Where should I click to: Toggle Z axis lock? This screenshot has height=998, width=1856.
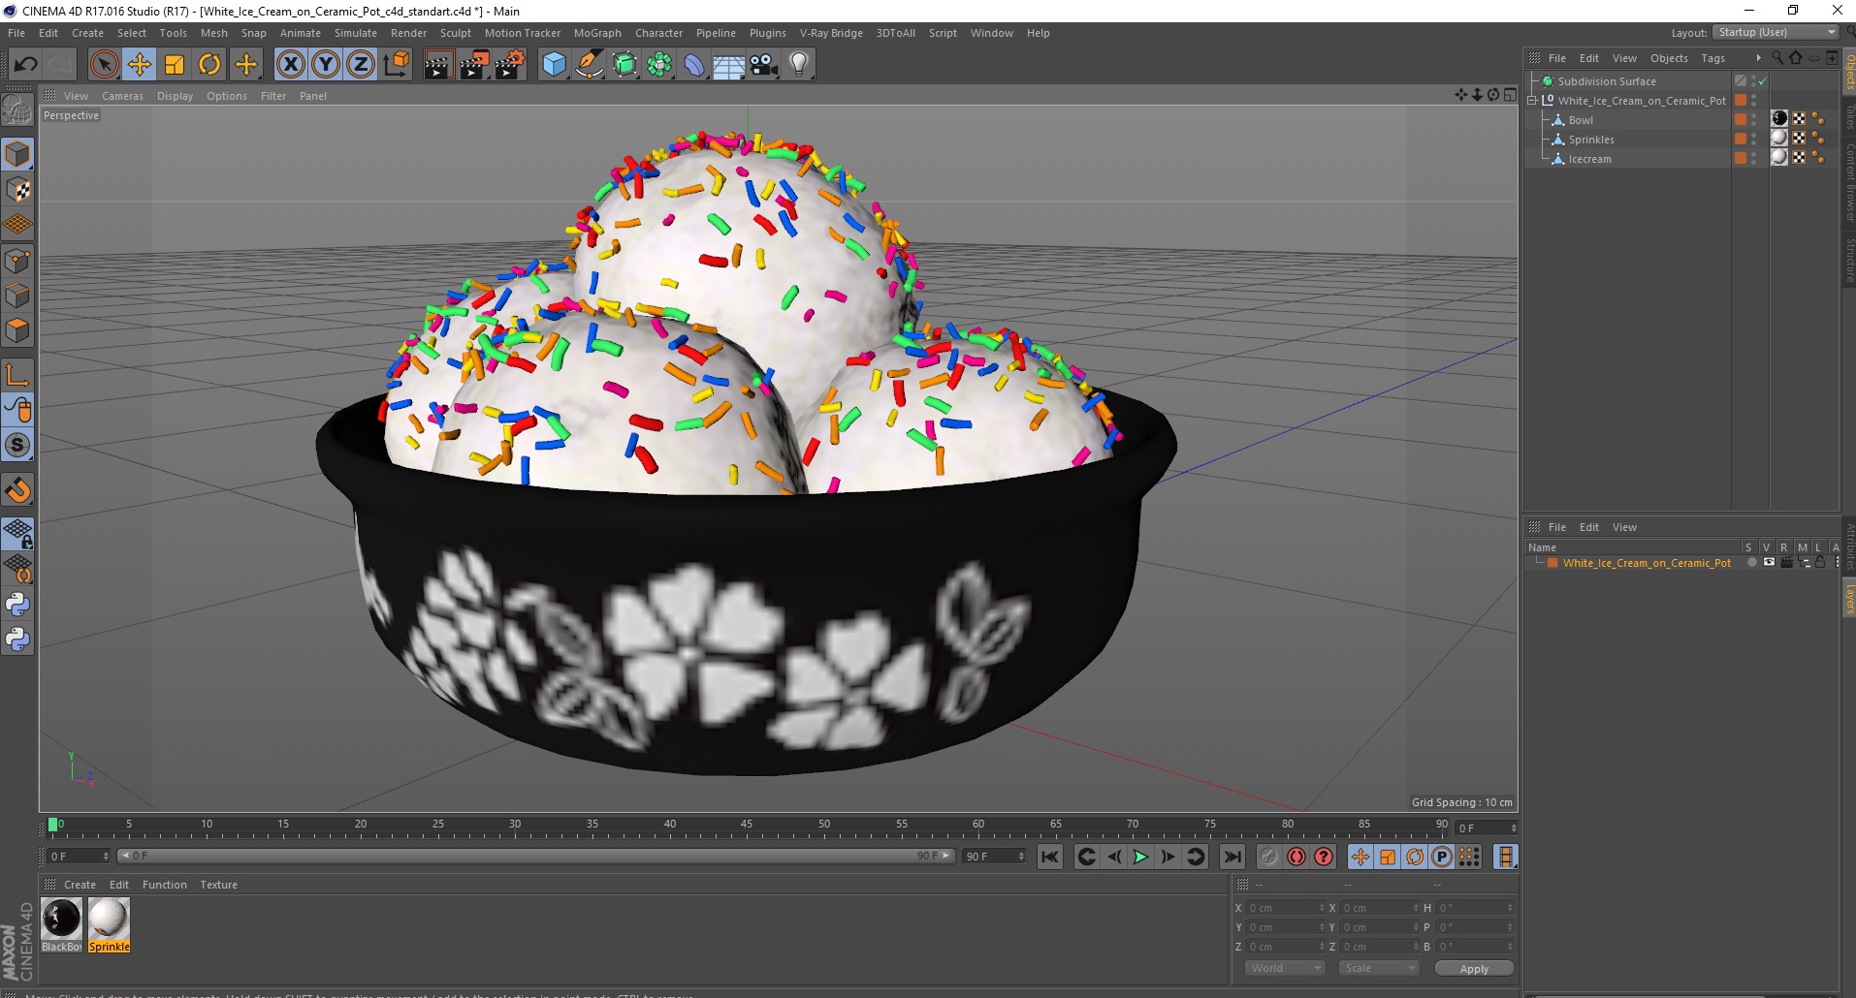click(361, 65)
